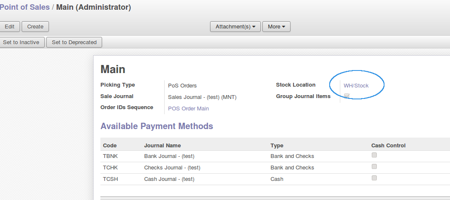Toggle Cash Control for Cash Journal row

click(x=374, y=178)
